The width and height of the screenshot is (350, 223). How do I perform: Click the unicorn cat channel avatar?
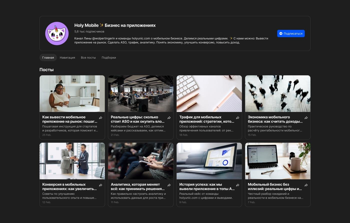(x=57, y=33)
